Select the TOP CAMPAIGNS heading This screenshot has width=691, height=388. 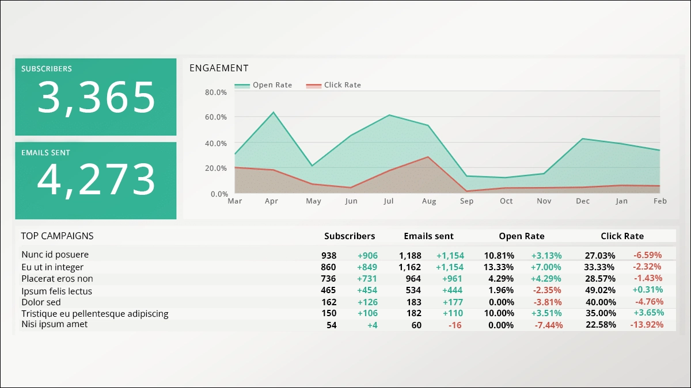click(x=57, y=236)
